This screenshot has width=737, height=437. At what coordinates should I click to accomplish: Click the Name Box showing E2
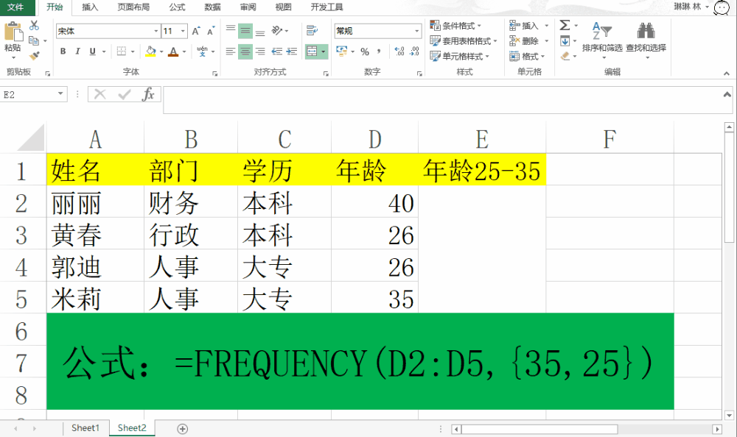(28, 94)
